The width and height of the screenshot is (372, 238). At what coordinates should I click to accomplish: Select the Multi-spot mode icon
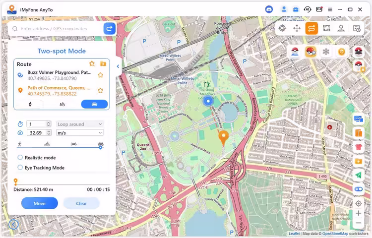coord(326,28)
